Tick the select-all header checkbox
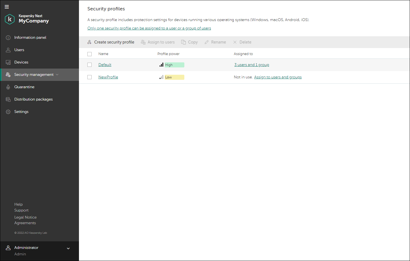Image resolution: width=410 pixels, height=261 pixels. [x=90, y=54]
